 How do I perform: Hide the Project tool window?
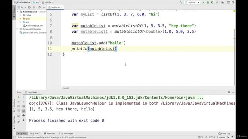[x=44, y=7]
